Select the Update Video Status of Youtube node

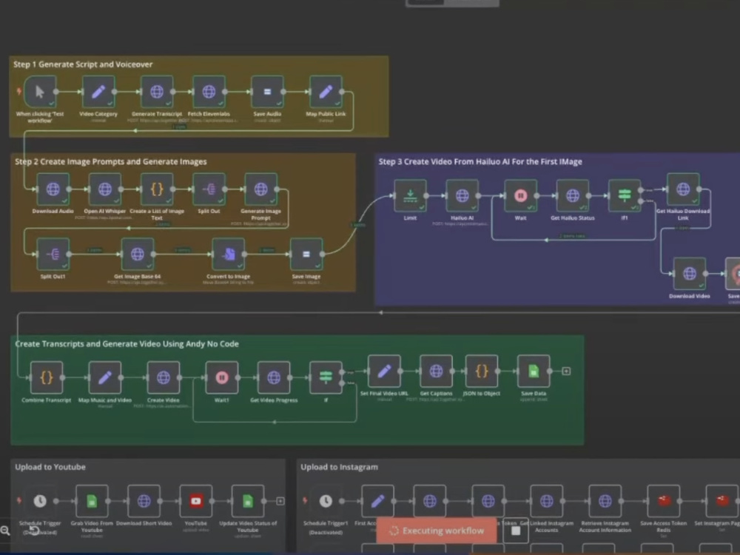[248, 501]
